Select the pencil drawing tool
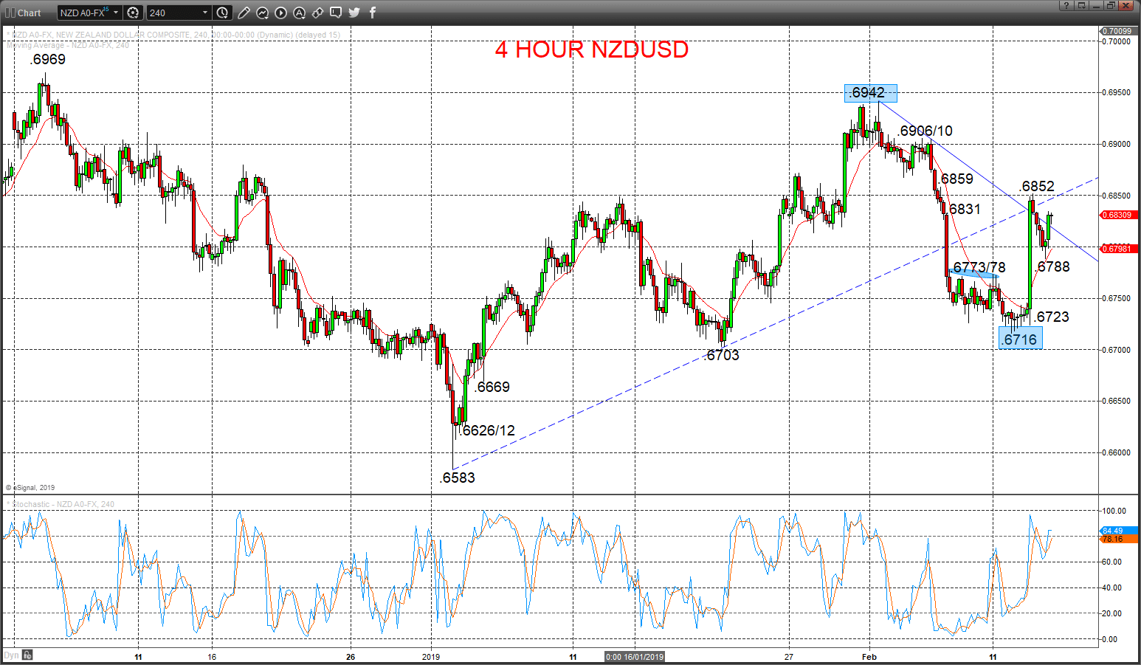This screenshot has width=1141, height=665. [244, 13]
